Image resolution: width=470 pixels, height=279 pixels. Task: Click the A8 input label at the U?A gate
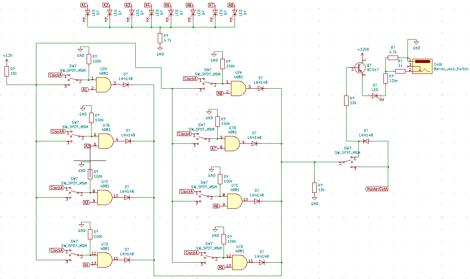(x=220, y=94)
